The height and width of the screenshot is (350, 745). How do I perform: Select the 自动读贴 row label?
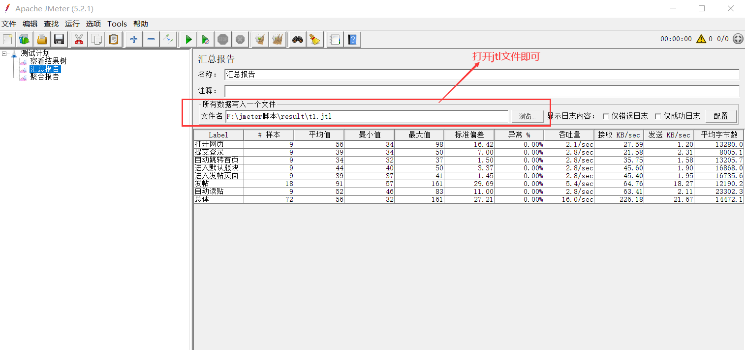tap(209, 191)
